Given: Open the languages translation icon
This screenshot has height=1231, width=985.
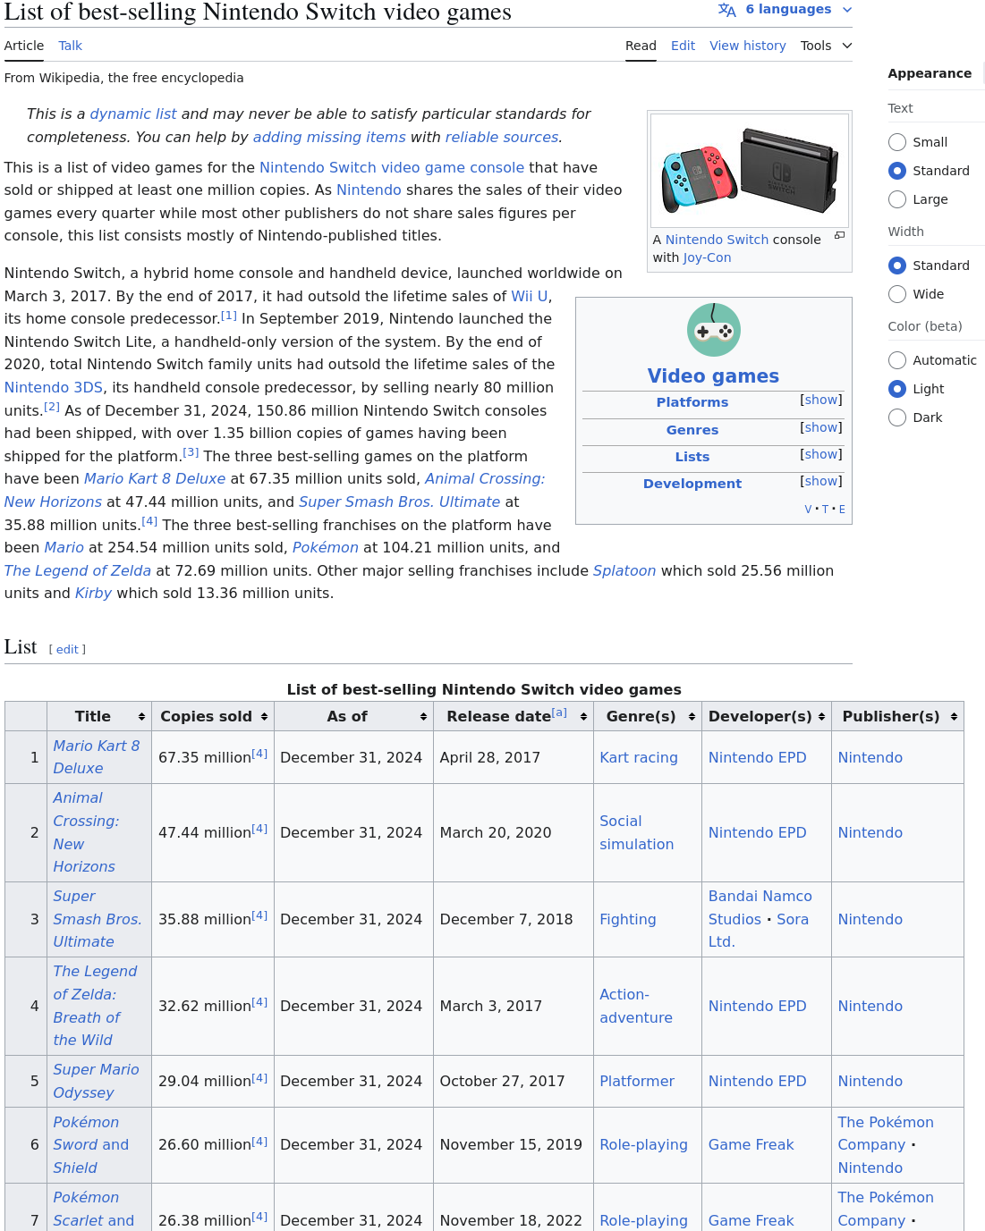Looking at the screenshot, I should [x=726, y=10].
